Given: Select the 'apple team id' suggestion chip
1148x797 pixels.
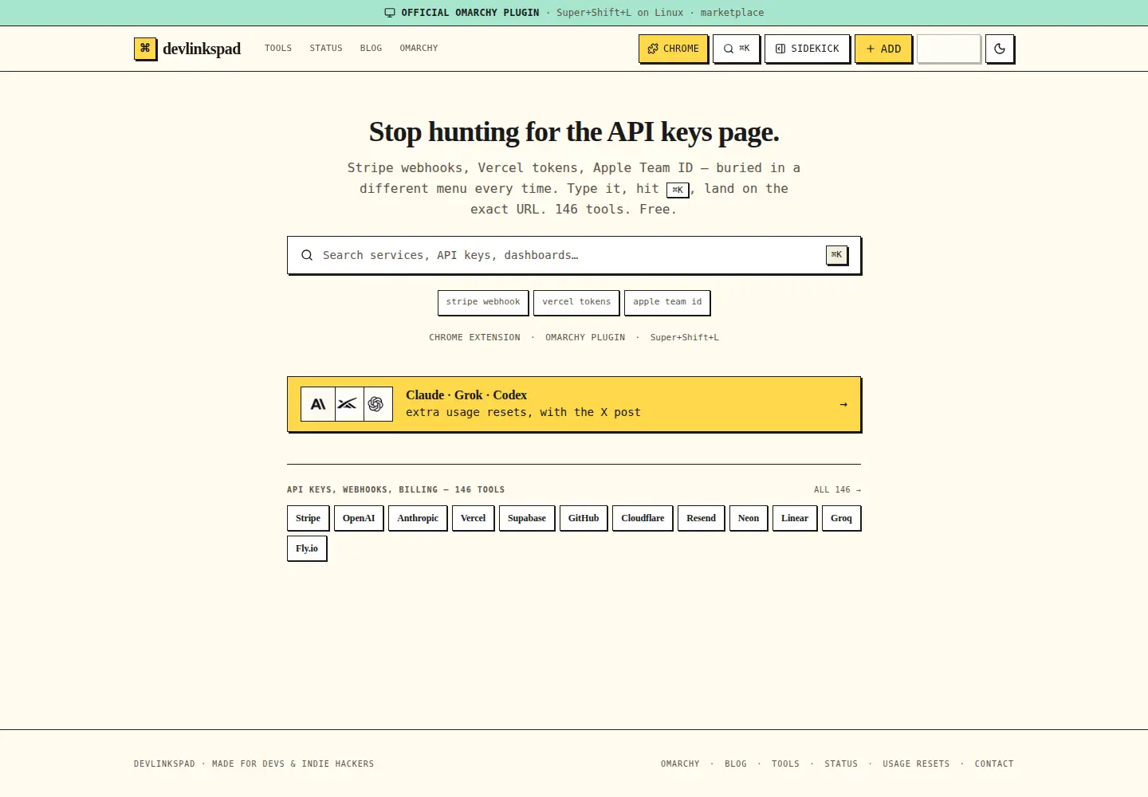Looking at the screenshot, I should (x=667, y=302).
